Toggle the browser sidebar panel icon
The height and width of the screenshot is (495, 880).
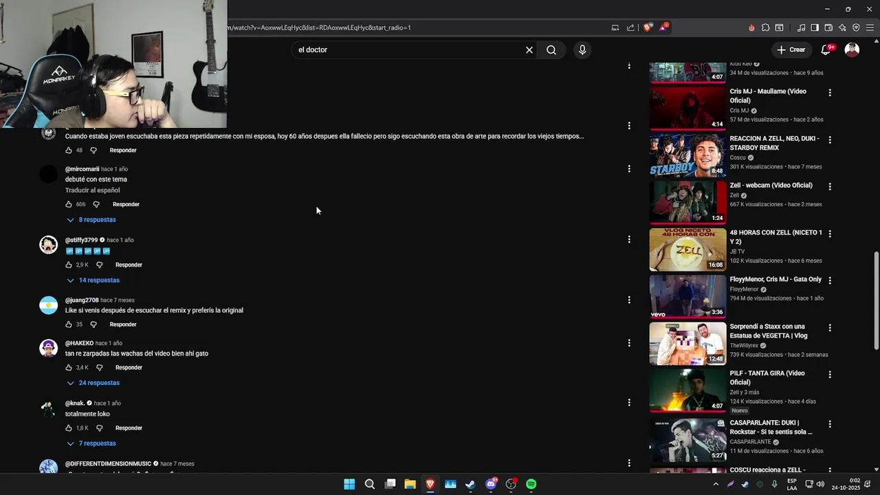815,27
